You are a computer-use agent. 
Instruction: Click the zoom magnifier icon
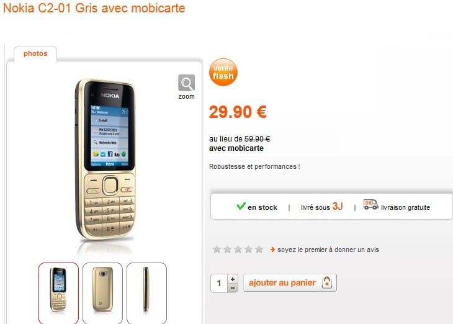click(x=186, y=83)
